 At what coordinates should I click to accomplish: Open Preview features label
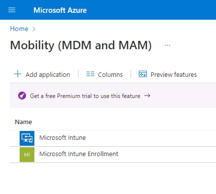point(174,74)
